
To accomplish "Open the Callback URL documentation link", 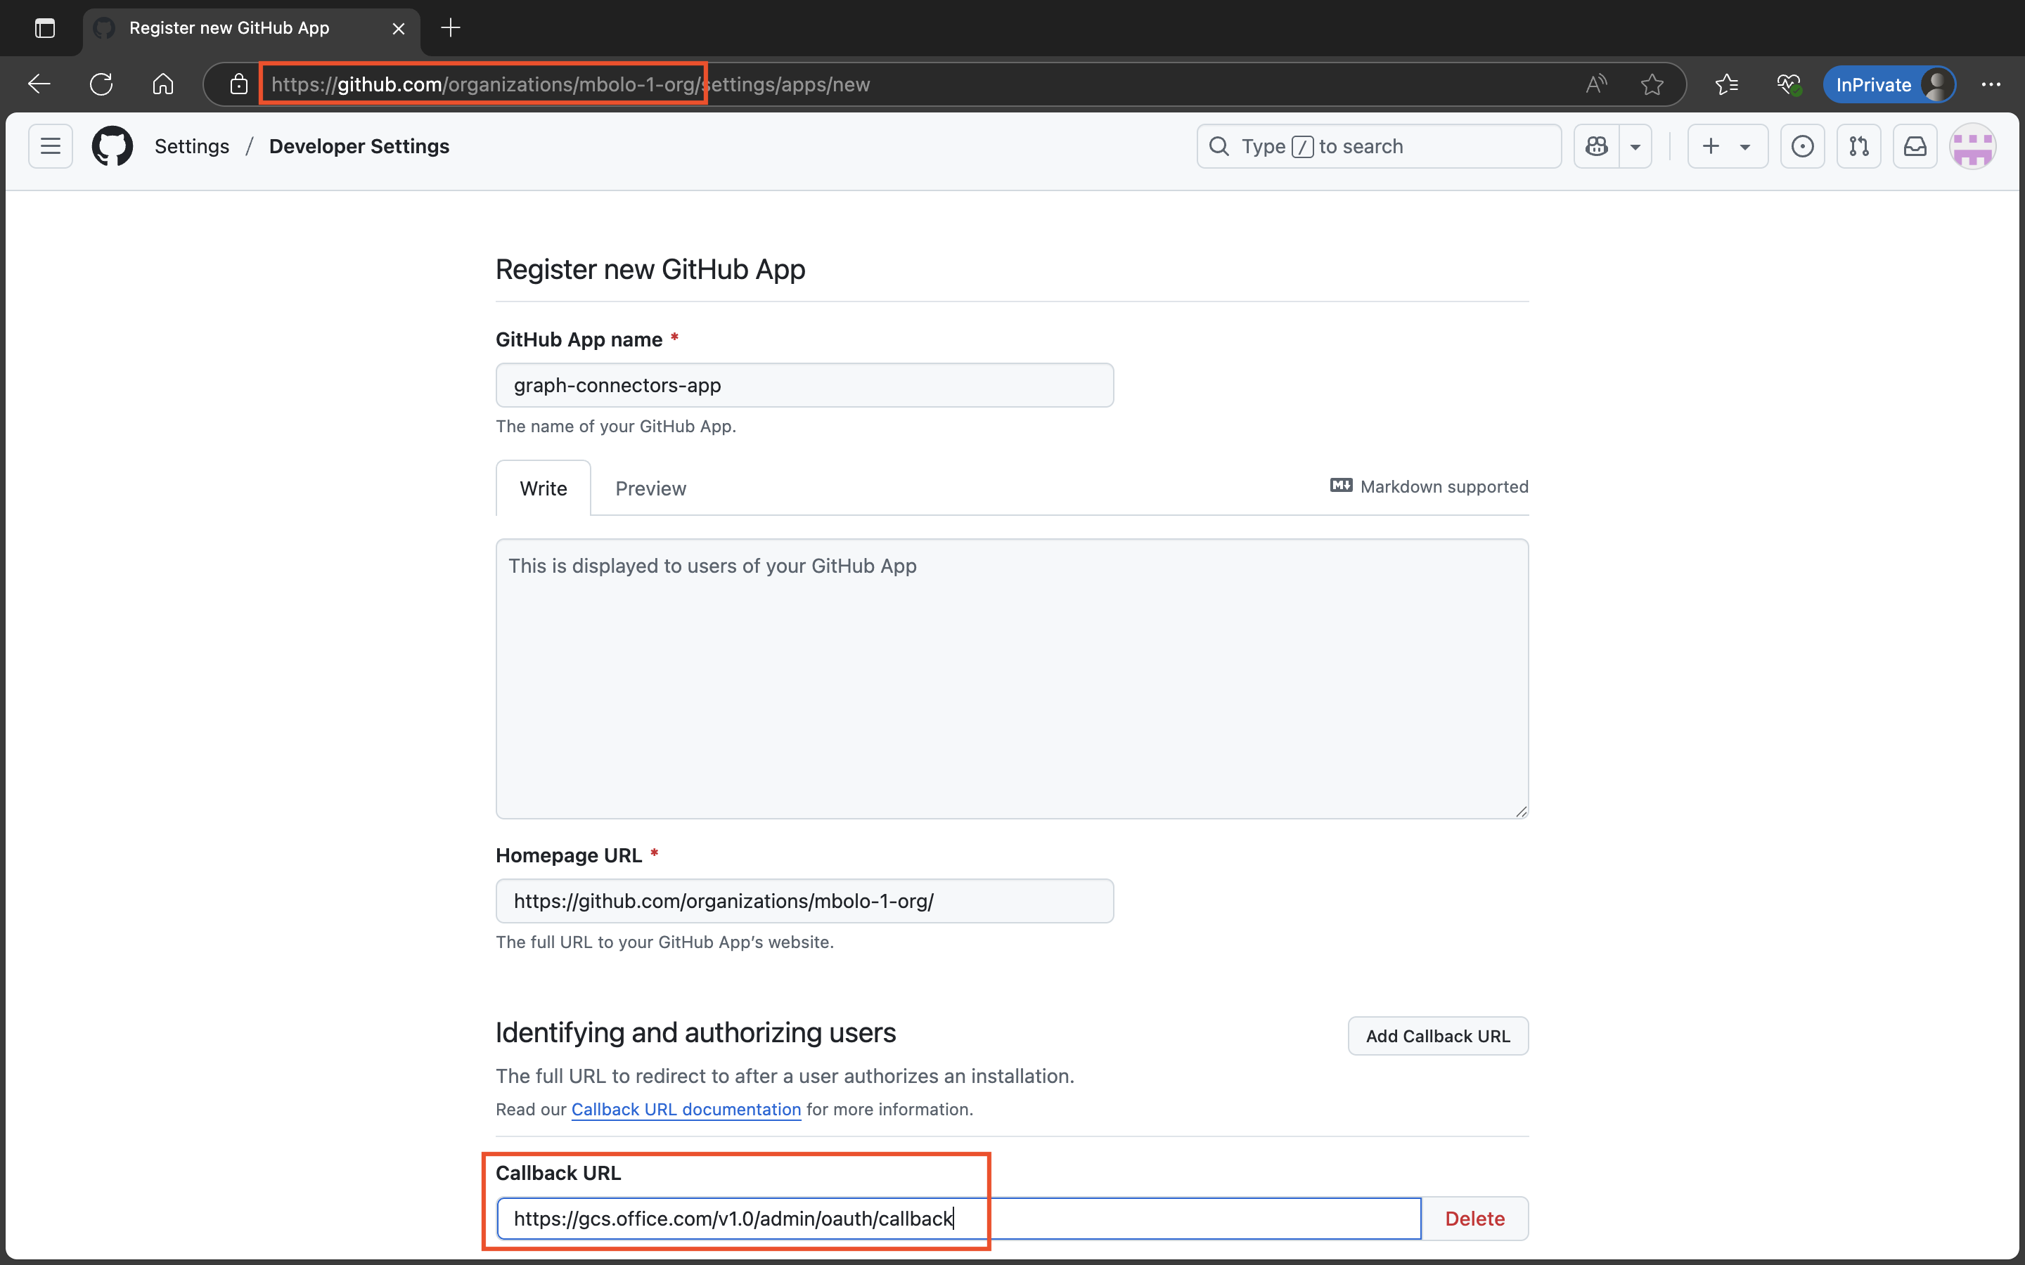I will [686, 1110].
